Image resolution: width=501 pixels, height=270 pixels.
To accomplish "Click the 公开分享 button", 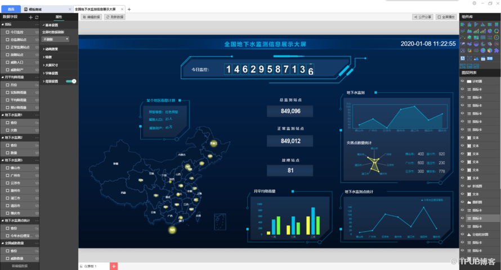I will (422, 17).
